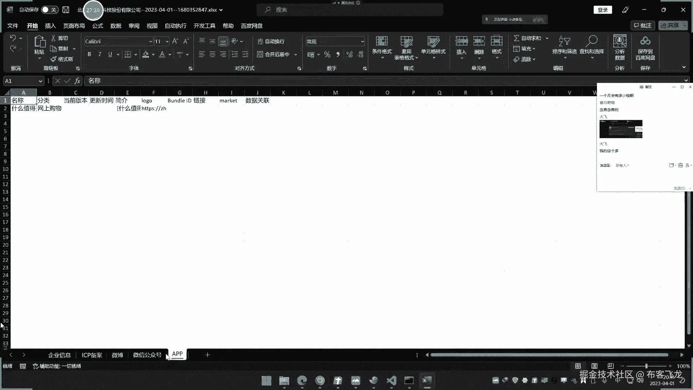Viewport: 693px width, 390px height.
Task: Open the Calibri font name dropdown
Action: pyautogui.click(x=151, y=42)
